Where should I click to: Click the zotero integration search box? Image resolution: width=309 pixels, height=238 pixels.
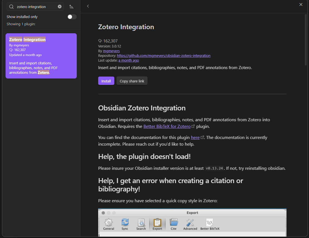coord(35,7)
